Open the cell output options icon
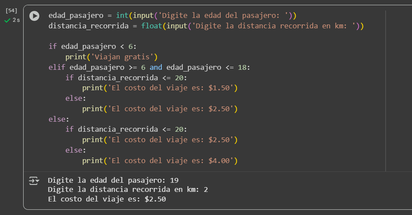Image resolution: width=412 pixels, height=215 pixels. (x=34, y=181)
